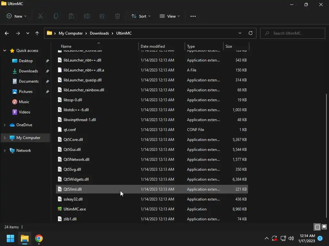
Task: Select Qt5Widgets.dll file
Action: coord(152,179)
